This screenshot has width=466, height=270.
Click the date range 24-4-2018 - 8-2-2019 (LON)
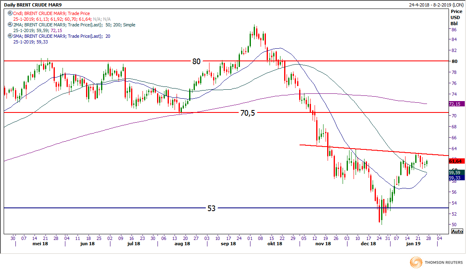click(x=436, y=5)
